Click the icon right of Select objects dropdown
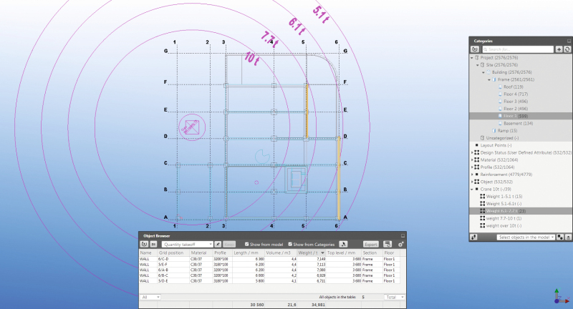 pyautogui.click(x=560, y=237)
